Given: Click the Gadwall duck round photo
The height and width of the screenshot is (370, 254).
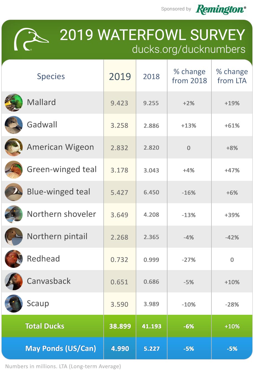Looking at the screenshot, I should [x=14, y=125].
